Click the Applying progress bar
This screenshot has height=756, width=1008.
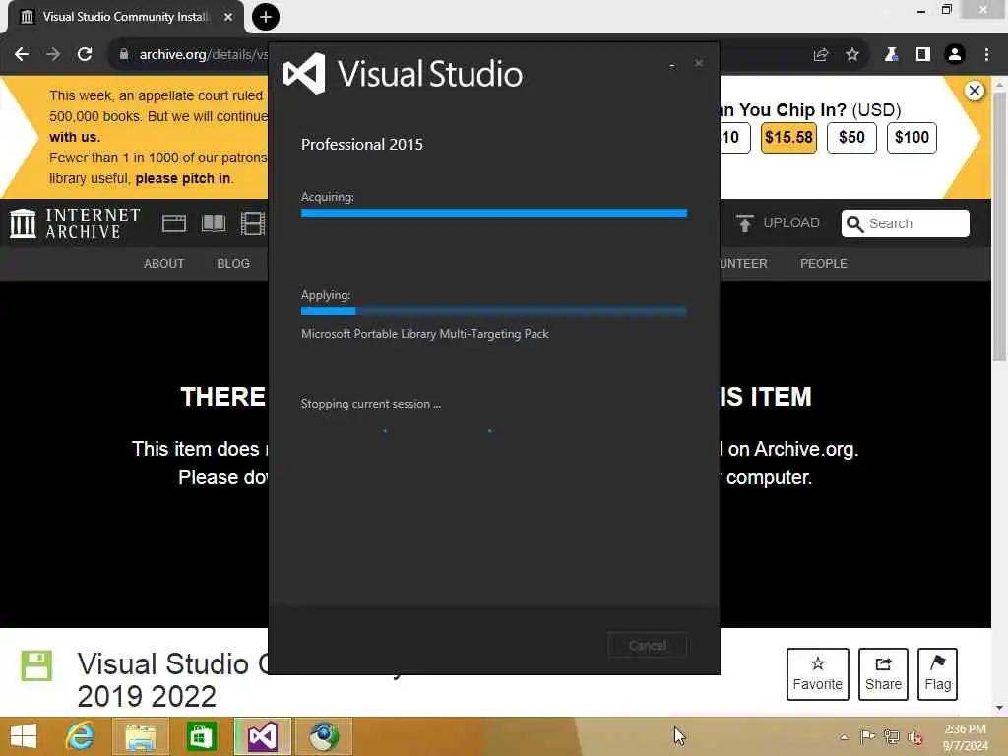[x=494, y=311]
